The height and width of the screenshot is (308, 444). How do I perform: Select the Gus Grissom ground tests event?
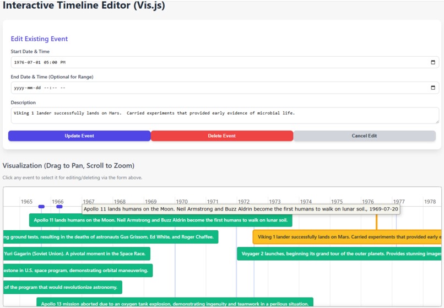point(111,237)
